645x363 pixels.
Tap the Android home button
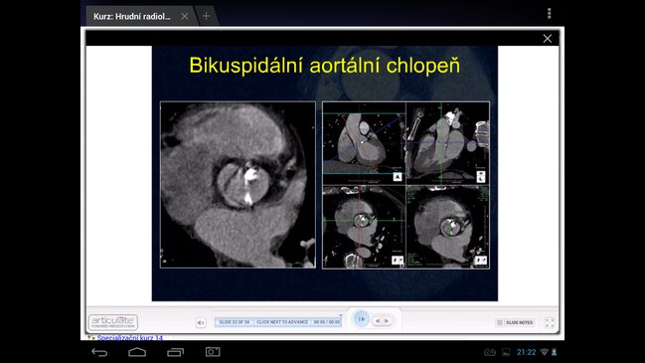[x=137, y=352]
